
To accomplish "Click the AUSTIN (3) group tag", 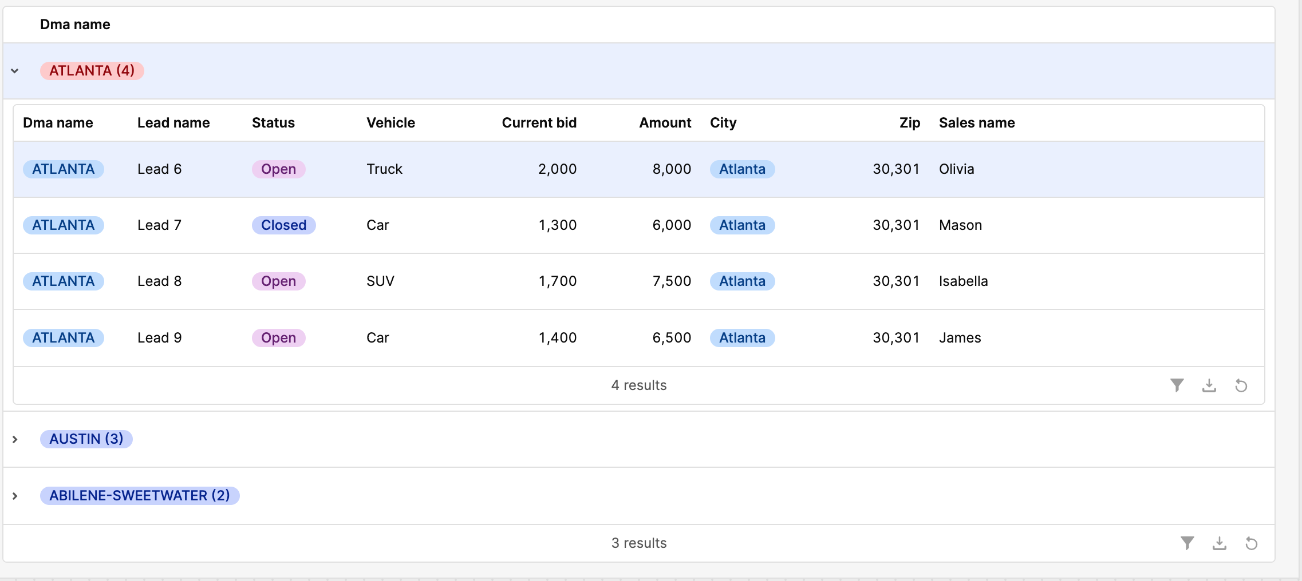I will [86, 439].
